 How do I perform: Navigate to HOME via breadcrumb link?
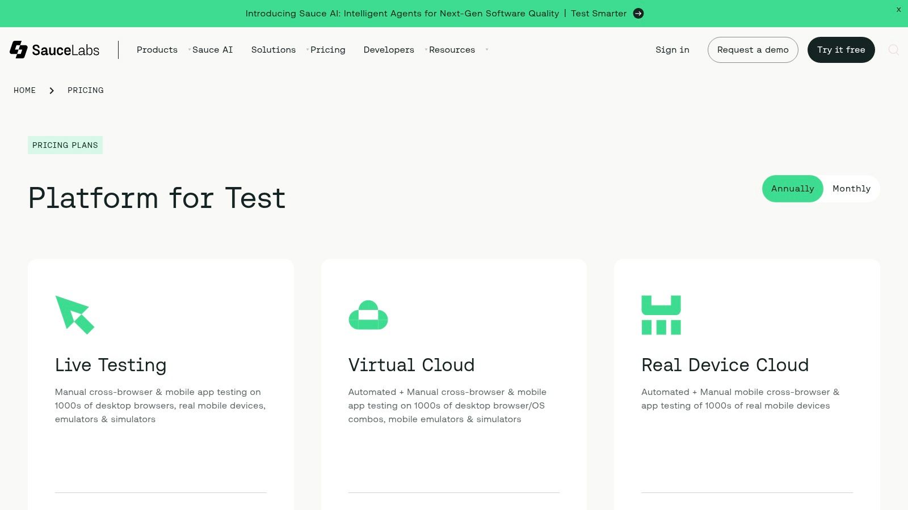coord(24,90)
